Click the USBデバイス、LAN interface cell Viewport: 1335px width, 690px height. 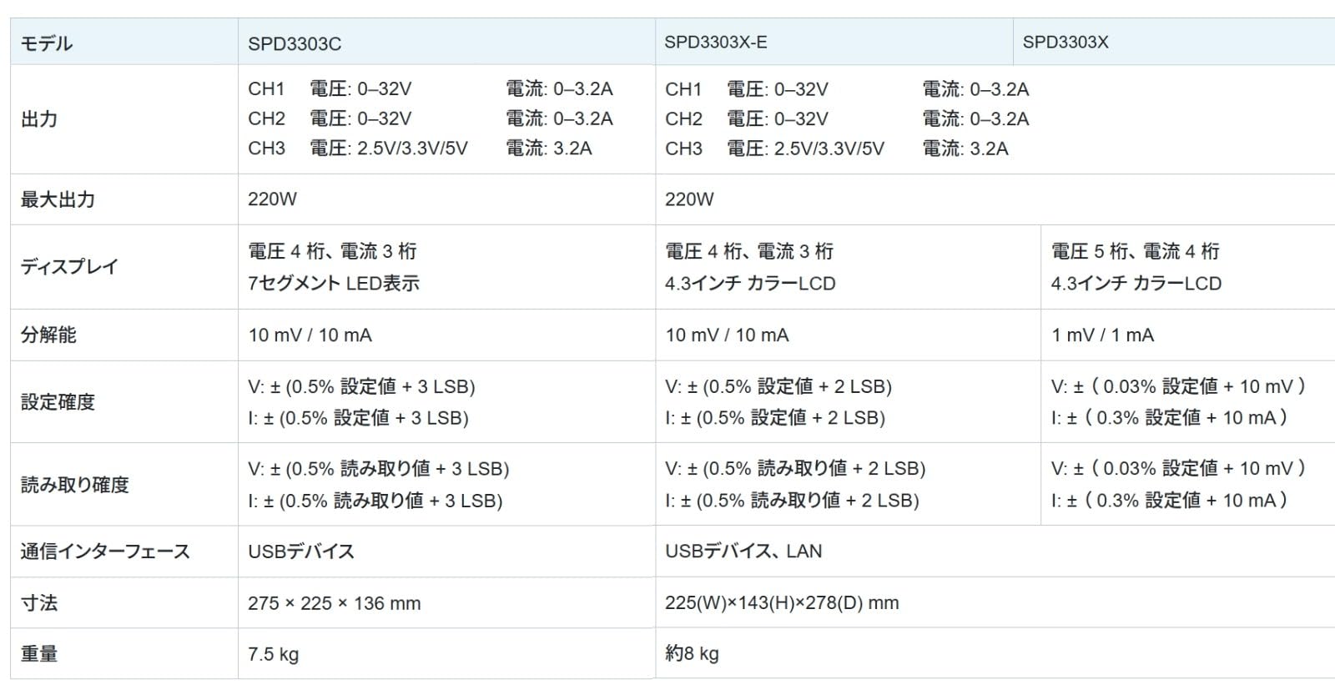[x=743, y=551]
